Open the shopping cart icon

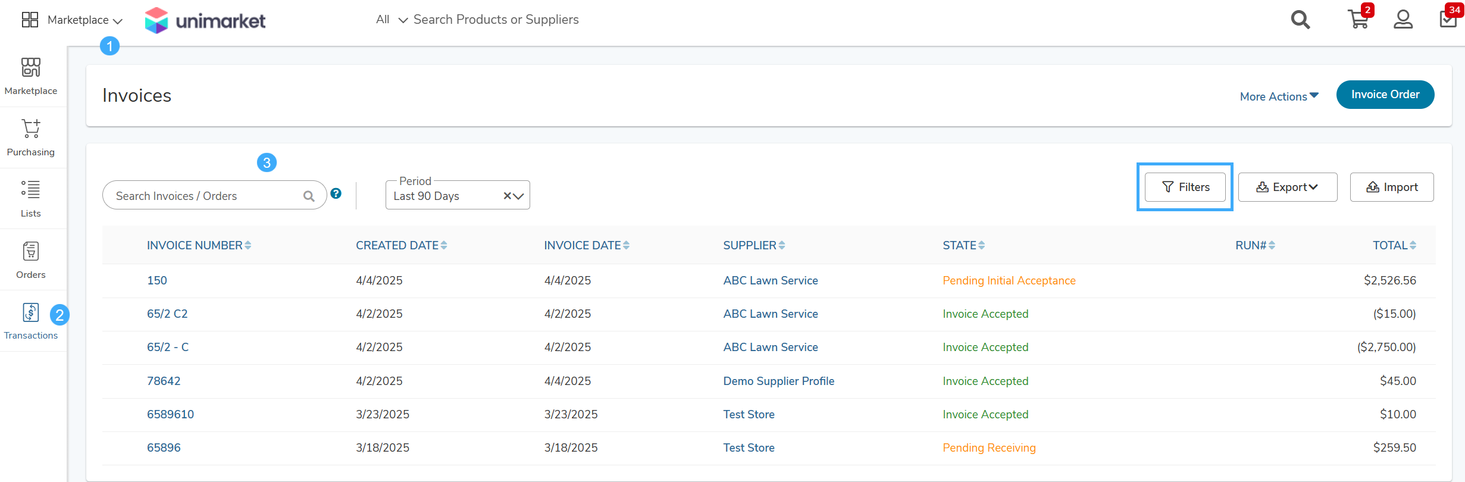1358,19
